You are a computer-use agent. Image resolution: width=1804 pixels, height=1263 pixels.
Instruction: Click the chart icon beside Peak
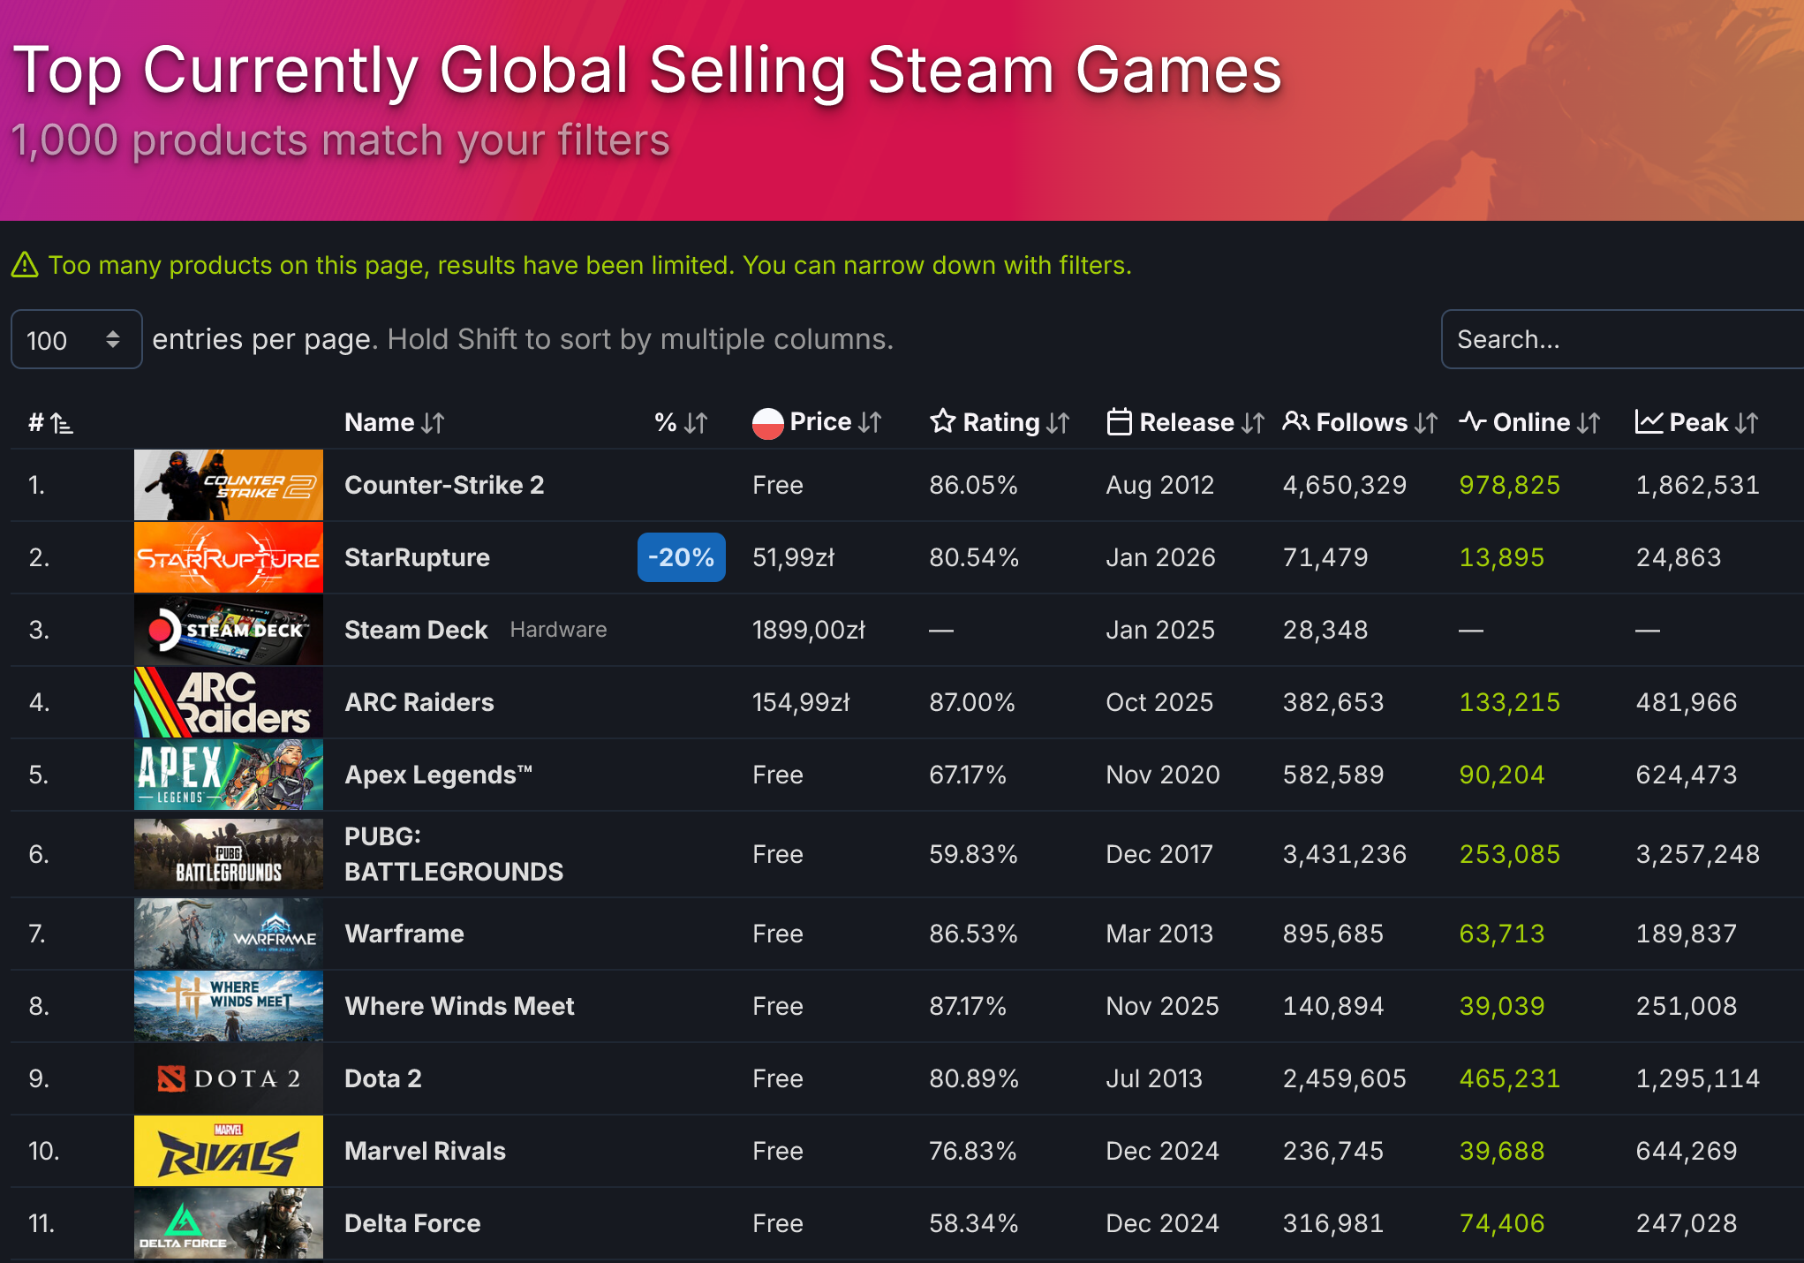coord(1649,422)
